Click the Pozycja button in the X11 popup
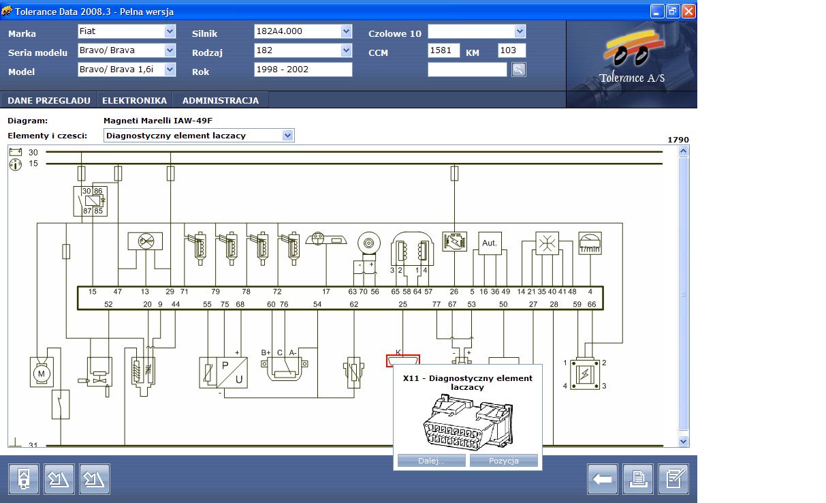Screen dimensions: 826x503 504,460
